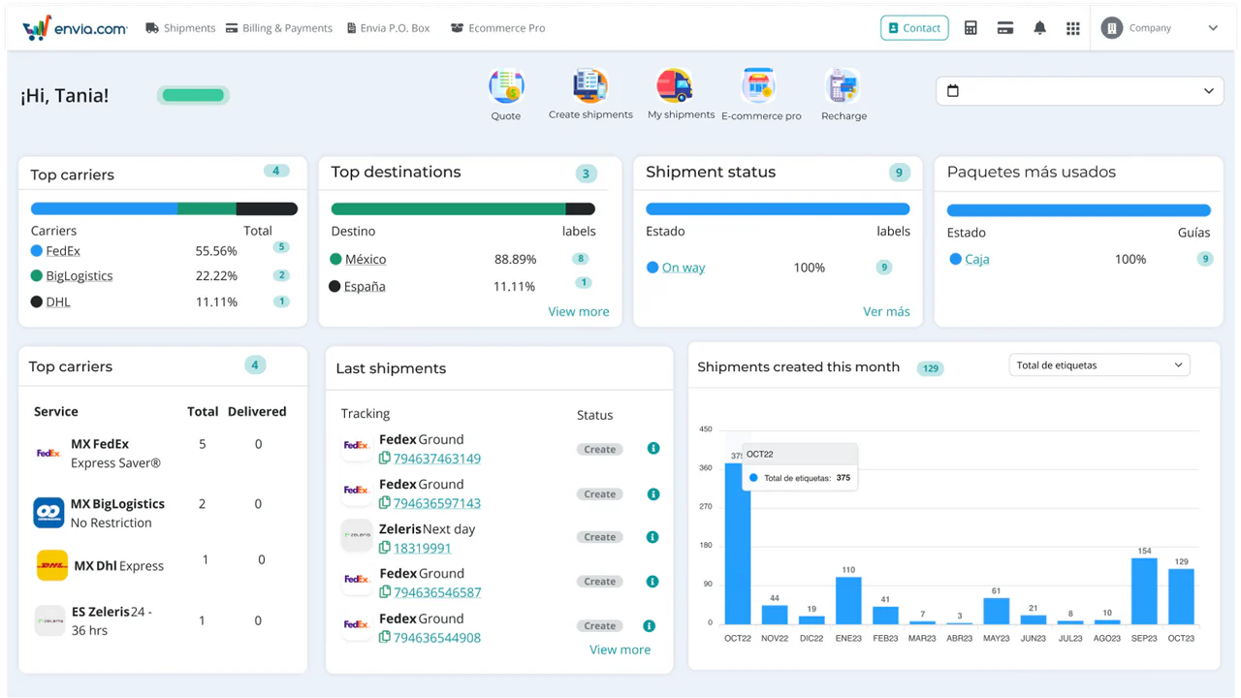Screen dimensions: 1241x698
Task: Click View more in Last shipments
Action: point(620,650)
